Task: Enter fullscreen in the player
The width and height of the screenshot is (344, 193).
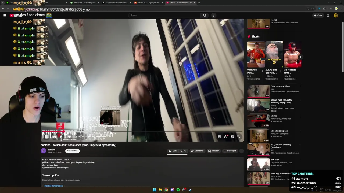Action: coord(239,137)
